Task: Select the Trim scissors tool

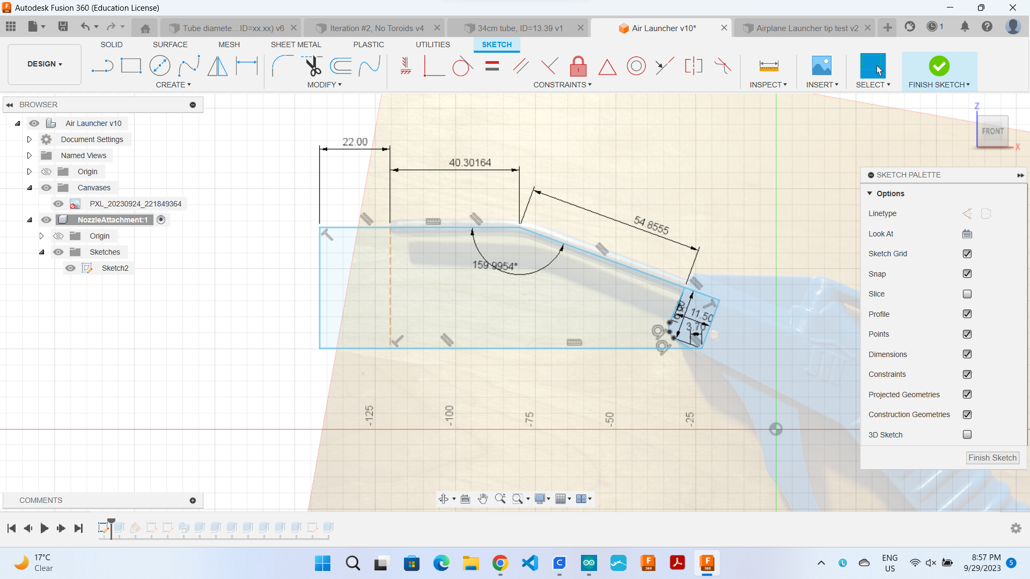Action: click(313, 66)
